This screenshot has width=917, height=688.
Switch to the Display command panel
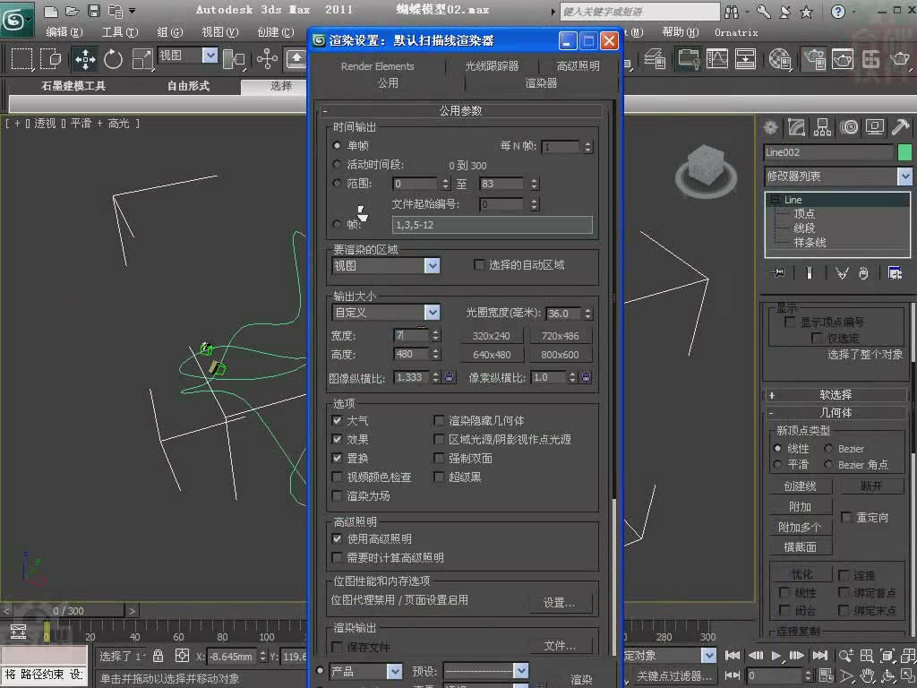point(875,127)
